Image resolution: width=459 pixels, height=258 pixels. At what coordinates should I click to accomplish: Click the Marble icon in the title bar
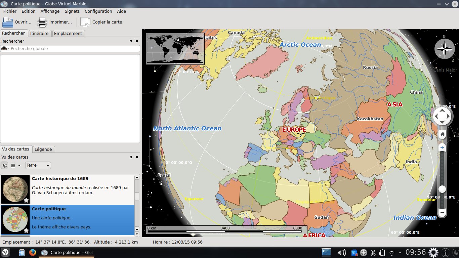4,4
